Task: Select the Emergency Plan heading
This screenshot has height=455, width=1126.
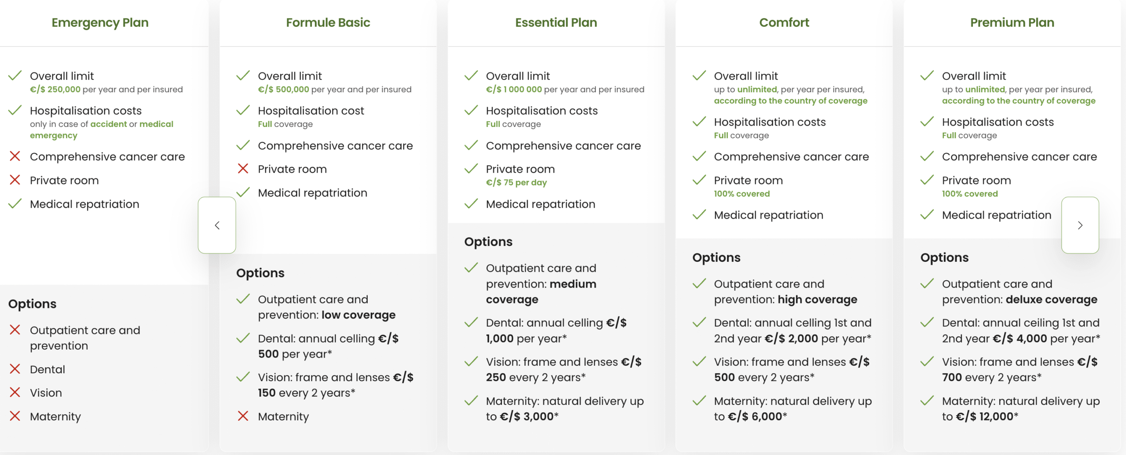Action: (100, 22)
